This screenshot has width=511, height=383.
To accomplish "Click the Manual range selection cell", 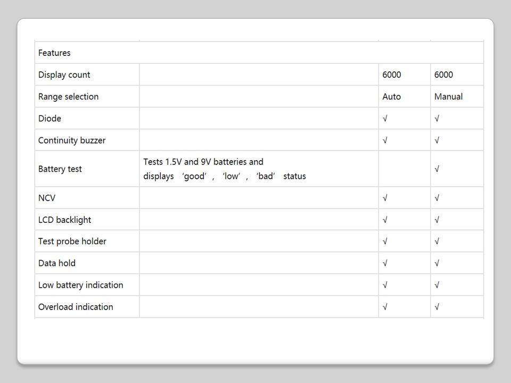I will pos(448,96).
